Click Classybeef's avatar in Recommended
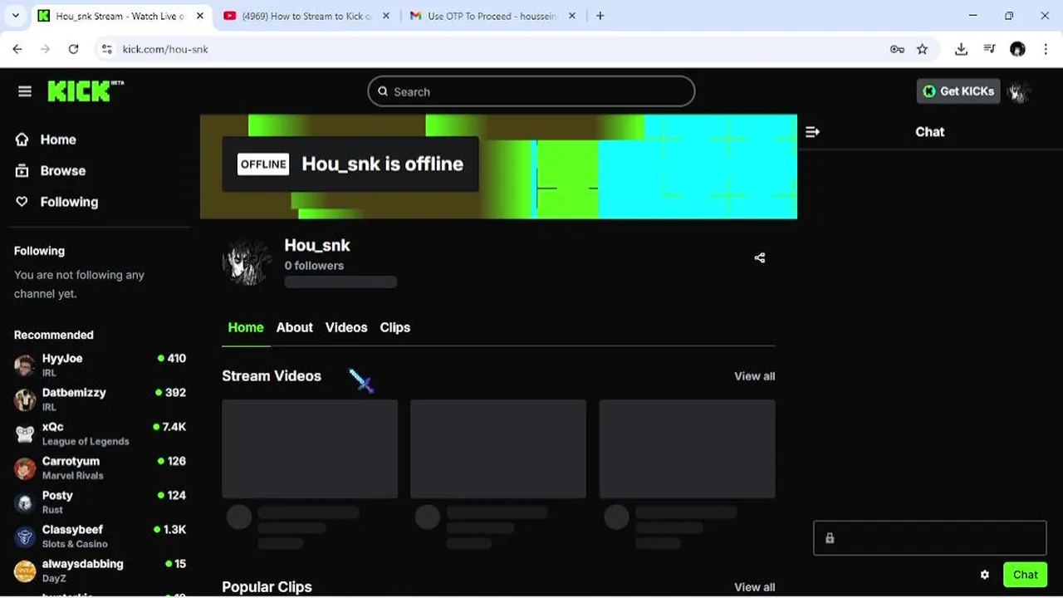This screenshot has width=1063, height=598. pyautogui.click(x=25, y=537)
